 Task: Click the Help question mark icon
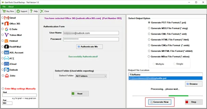coord(31,11)
